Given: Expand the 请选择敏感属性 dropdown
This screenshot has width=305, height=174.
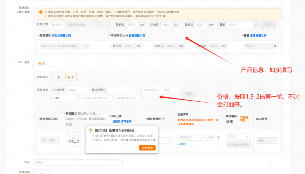Looking at the screenshot, I should point(88,25).
